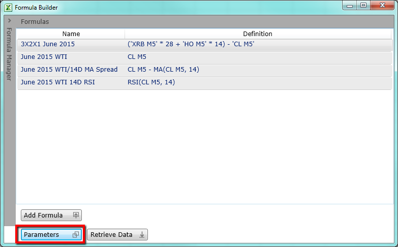This screenshot has width=398, height=247.
Task: Minimize the Formula Builder window
Action: click(349, 6)
